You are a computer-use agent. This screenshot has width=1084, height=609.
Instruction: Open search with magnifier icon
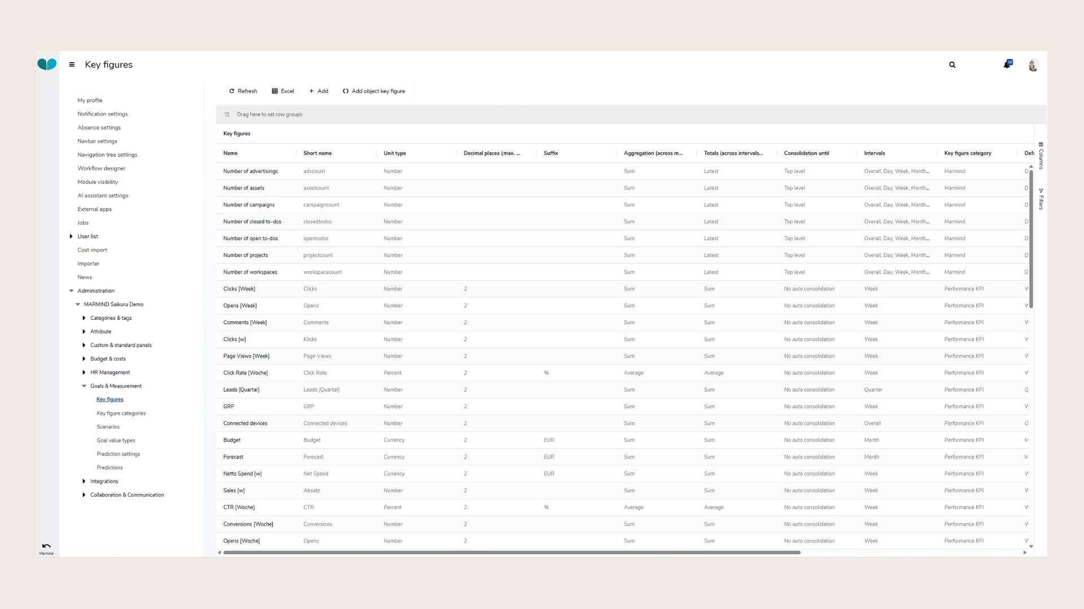[x=952, y=65]
